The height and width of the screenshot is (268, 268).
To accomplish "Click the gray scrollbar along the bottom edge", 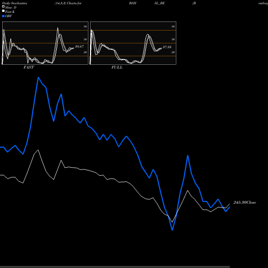I will tap(115, 267).
